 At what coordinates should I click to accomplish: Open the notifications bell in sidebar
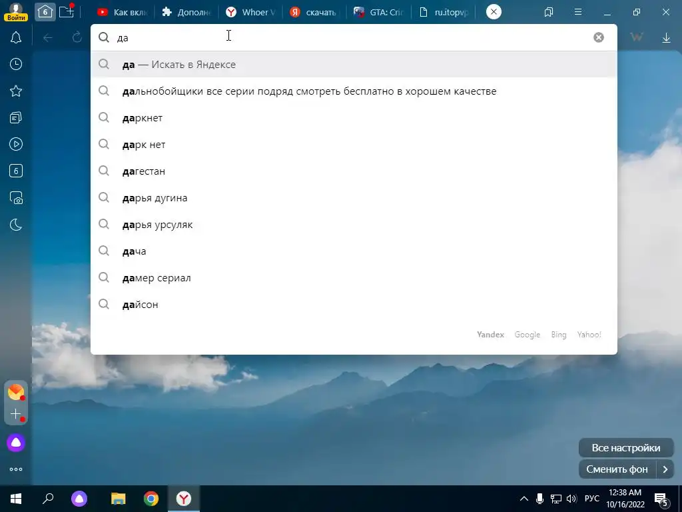coord(16,37)
